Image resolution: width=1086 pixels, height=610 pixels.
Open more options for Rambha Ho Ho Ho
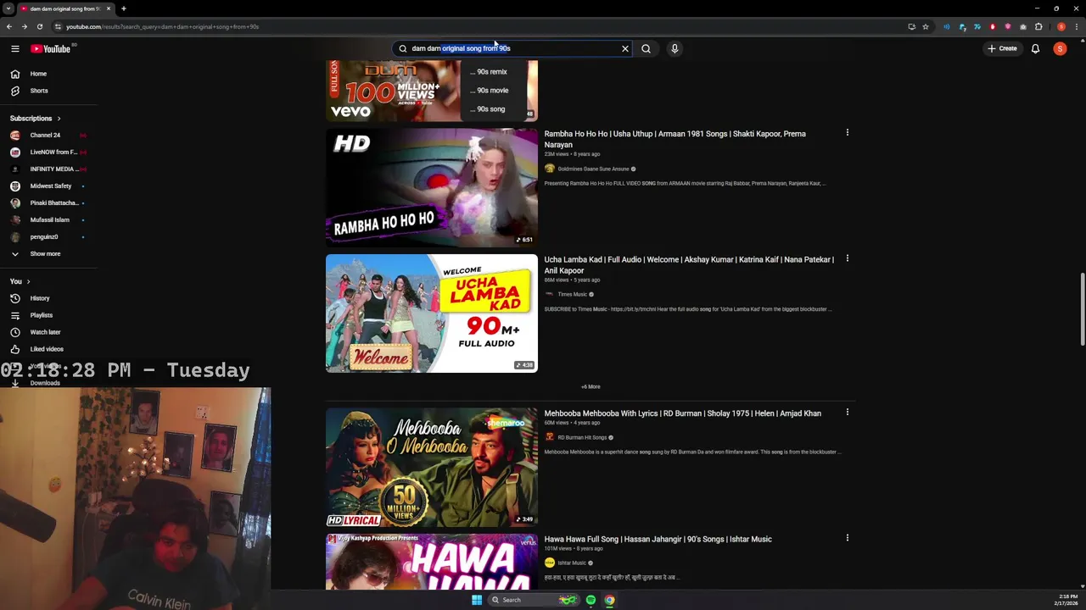[847, 133]
